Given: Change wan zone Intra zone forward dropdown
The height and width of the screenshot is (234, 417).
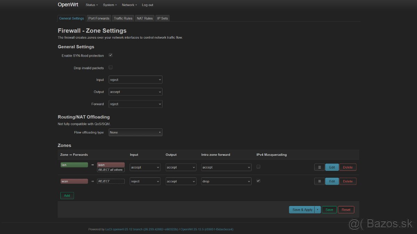Looking at the screenshot, I should coord(226,181).
